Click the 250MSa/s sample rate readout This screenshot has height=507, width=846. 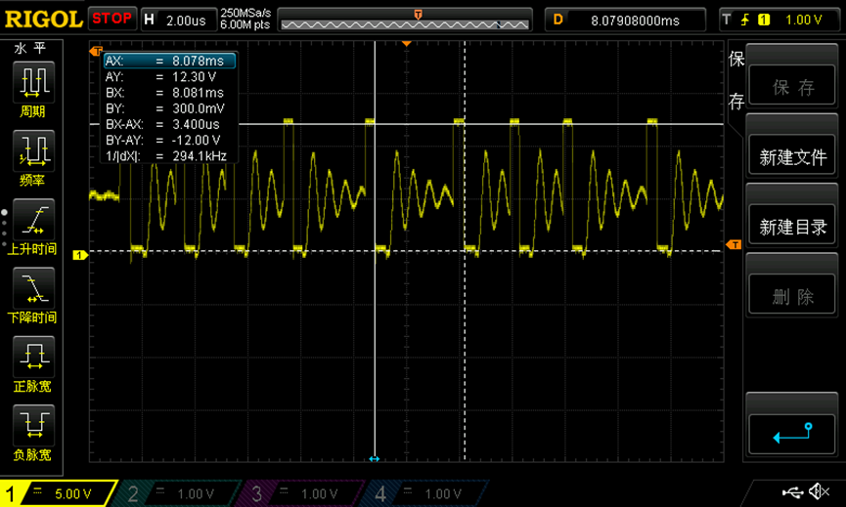coord(245,13)
